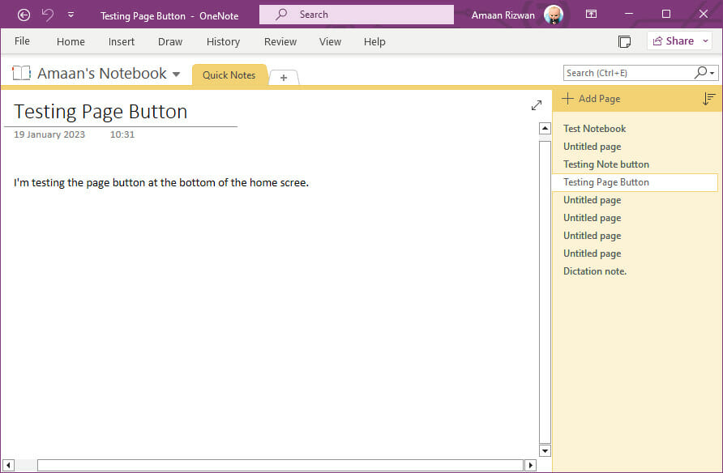Screen dimensions: 723x473
Task: Click the horizontal scrollbar thumb
Action: click(280, 465)
